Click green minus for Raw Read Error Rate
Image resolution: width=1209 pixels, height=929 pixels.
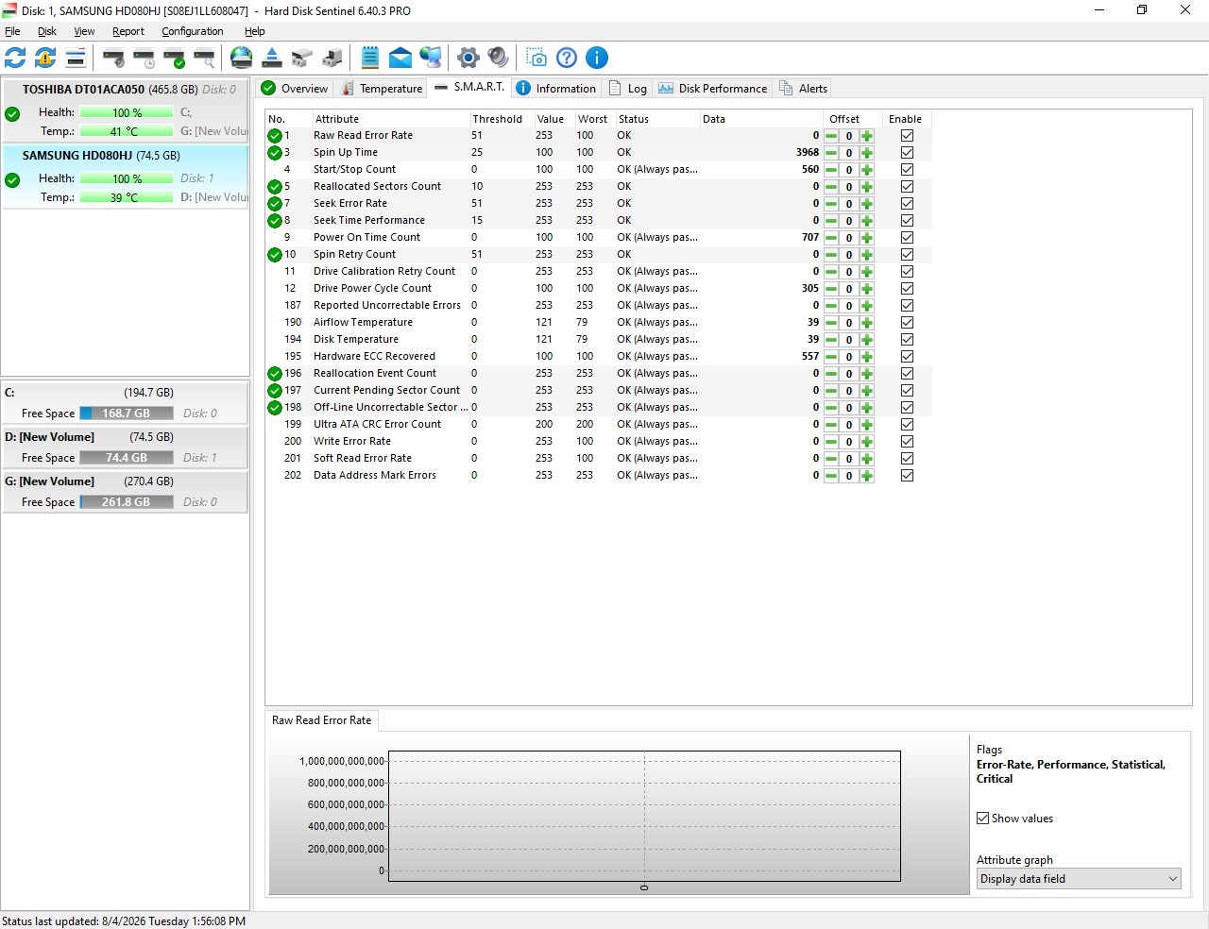[x=831, y=136]
